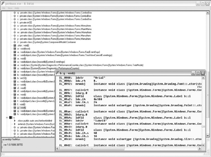
Task: Click the IL_09a7 ldc.i4.s 24 line
Action: [x=78, y=102]
